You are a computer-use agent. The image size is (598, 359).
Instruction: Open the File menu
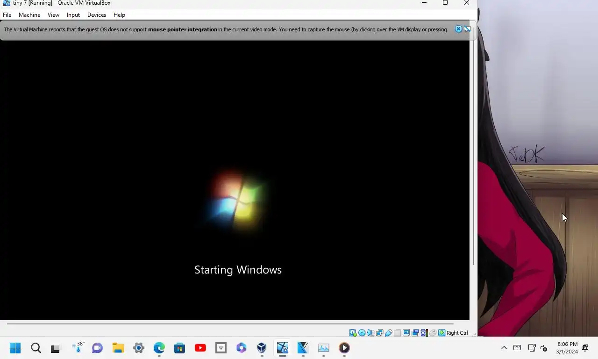(7, 15)
